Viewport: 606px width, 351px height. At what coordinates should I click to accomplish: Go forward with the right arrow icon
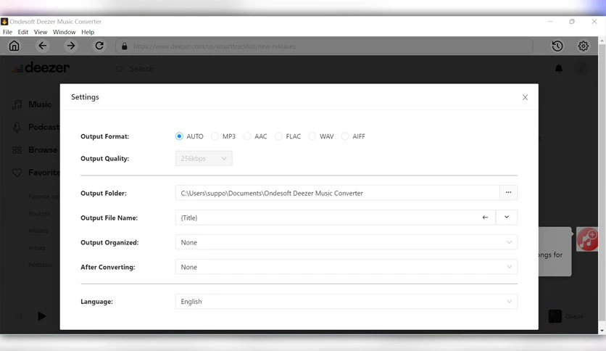click(x=71, y=46)
